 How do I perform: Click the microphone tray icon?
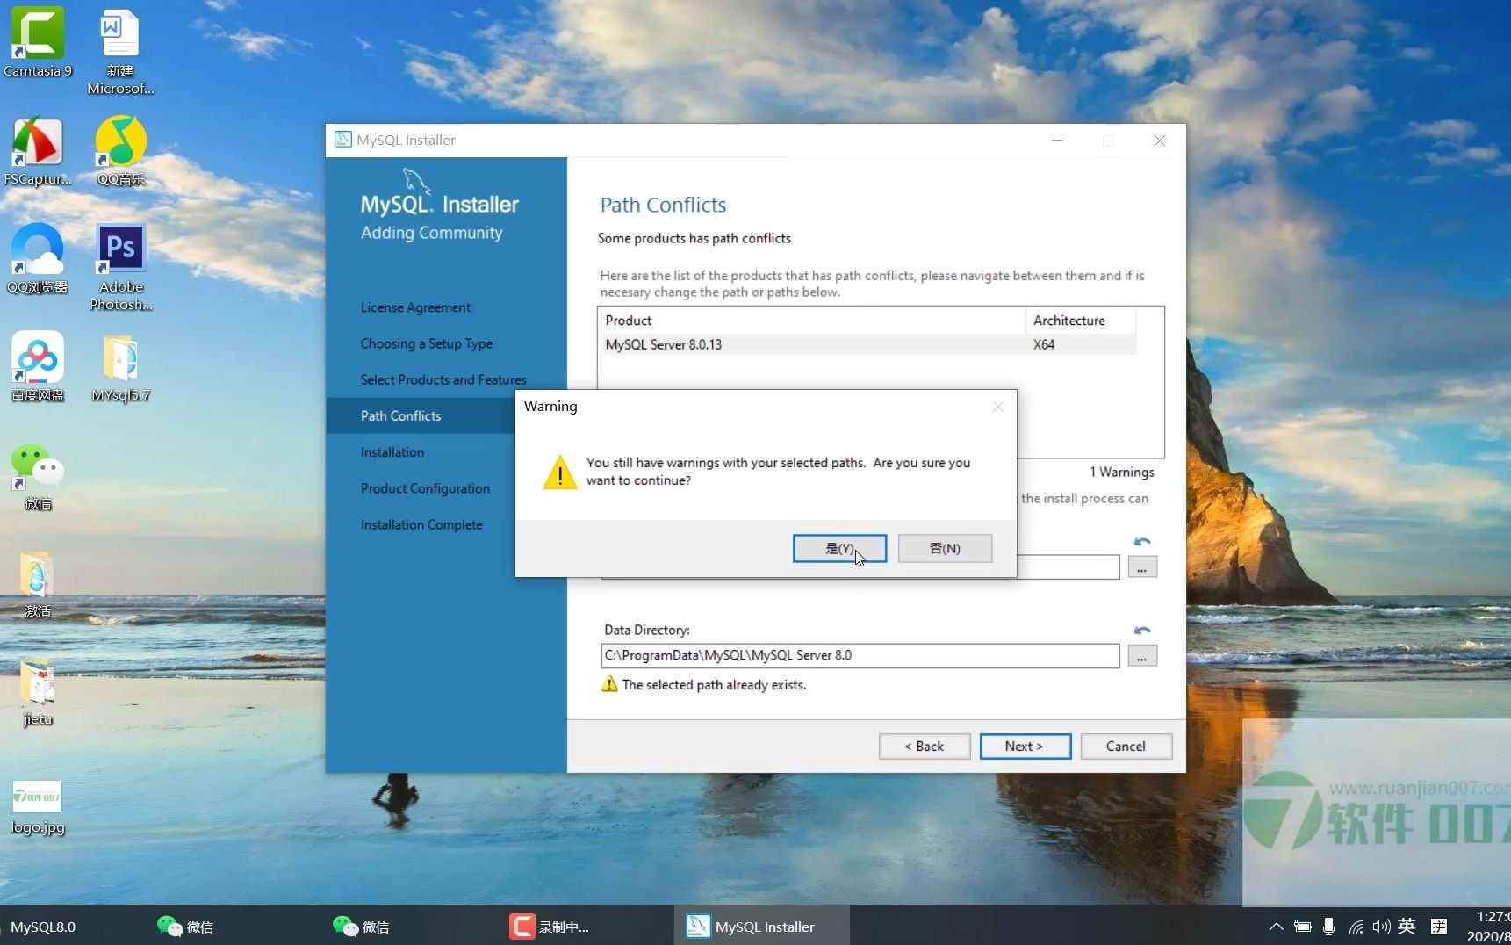[1328, 927]
